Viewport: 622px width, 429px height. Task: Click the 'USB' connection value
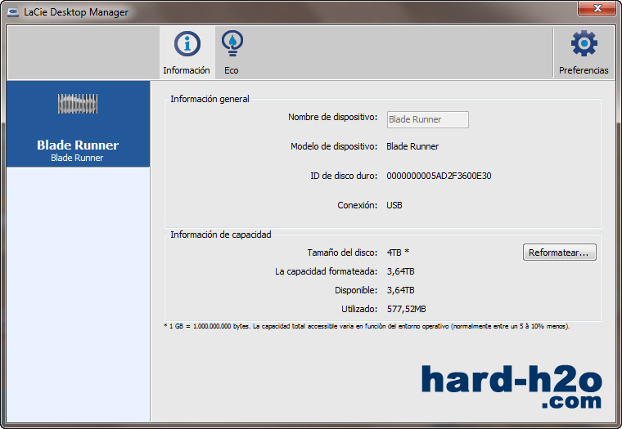pyautogui.click(x=394, y=205)
